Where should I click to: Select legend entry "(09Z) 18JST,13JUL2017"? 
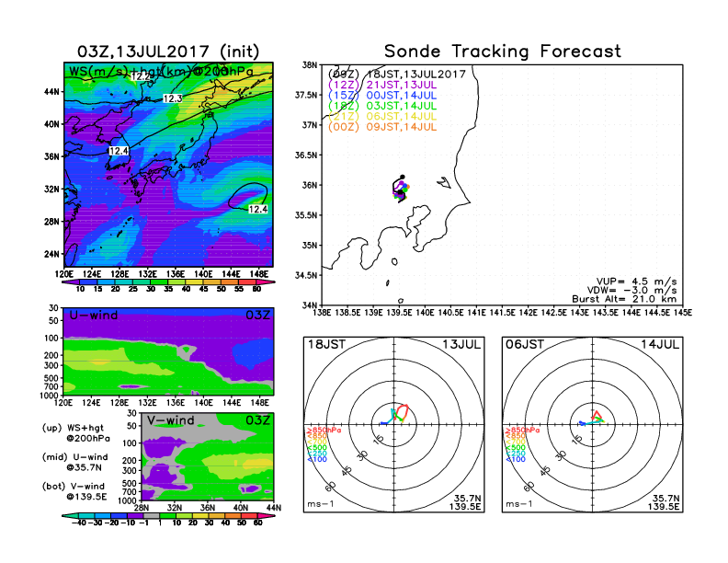point(397,75)
